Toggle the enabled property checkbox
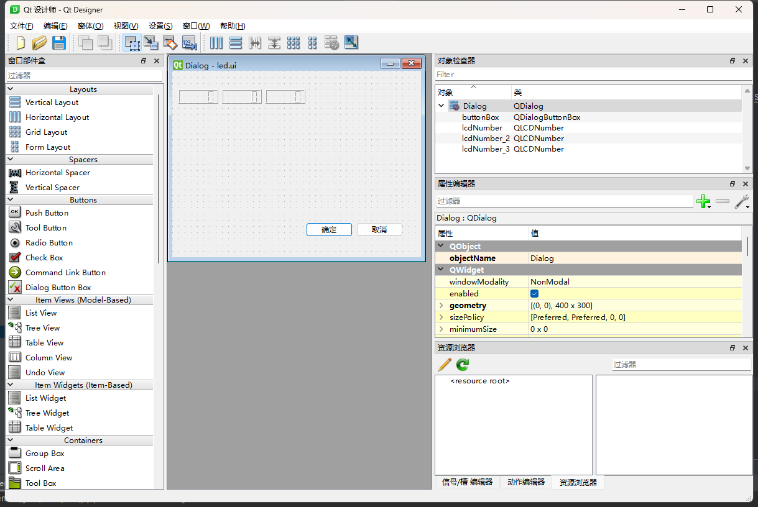This screenshot has width=758, height=507. (x=535, y=293)
